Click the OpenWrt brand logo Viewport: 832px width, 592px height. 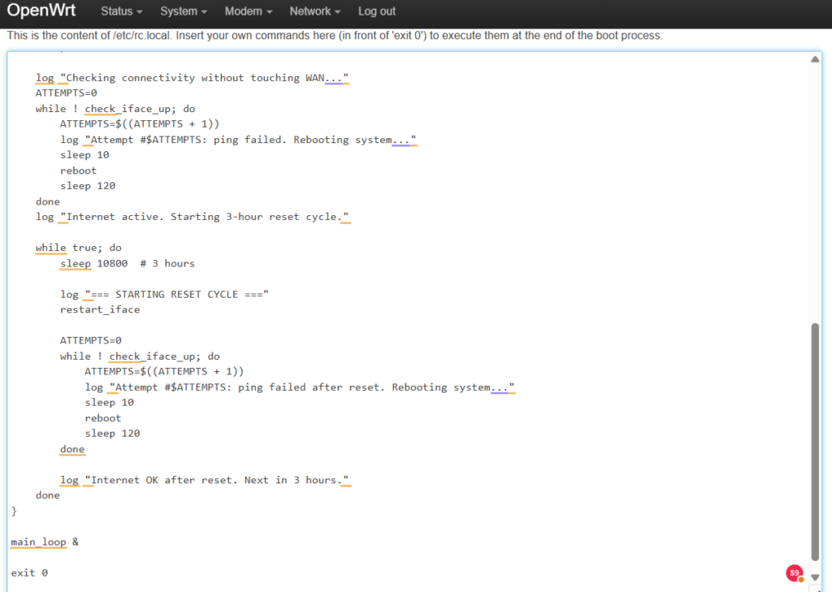coord(43,11)
